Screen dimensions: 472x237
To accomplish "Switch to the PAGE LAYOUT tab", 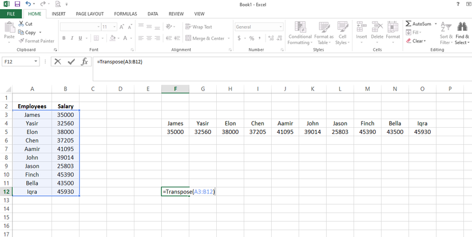I will (x=90, y=14).
